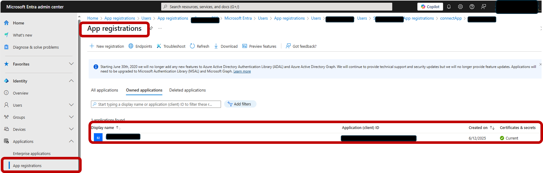Open the help question mark icon
Viewport: 543px width, 173px height.
(x=472, y=7)
